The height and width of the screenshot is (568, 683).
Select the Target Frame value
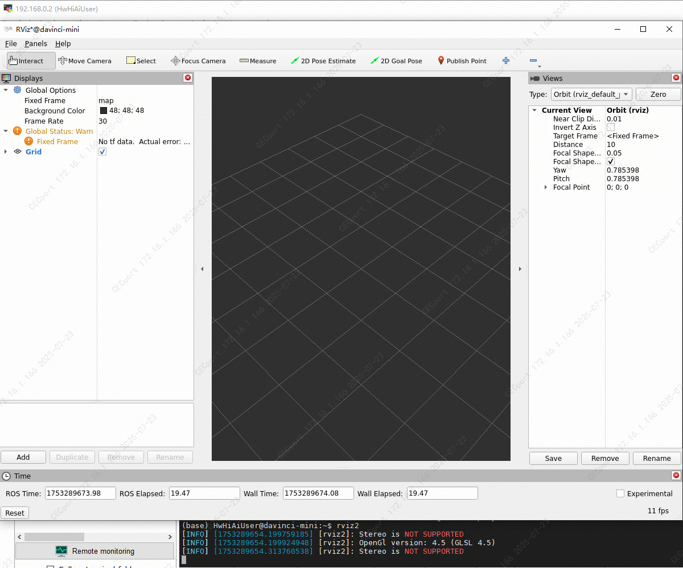(x=633, y=136)
